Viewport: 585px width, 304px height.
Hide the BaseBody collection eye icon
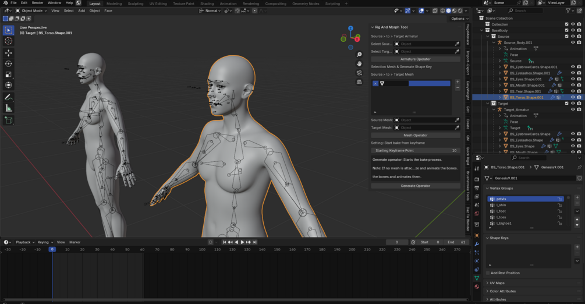point(573,30)
